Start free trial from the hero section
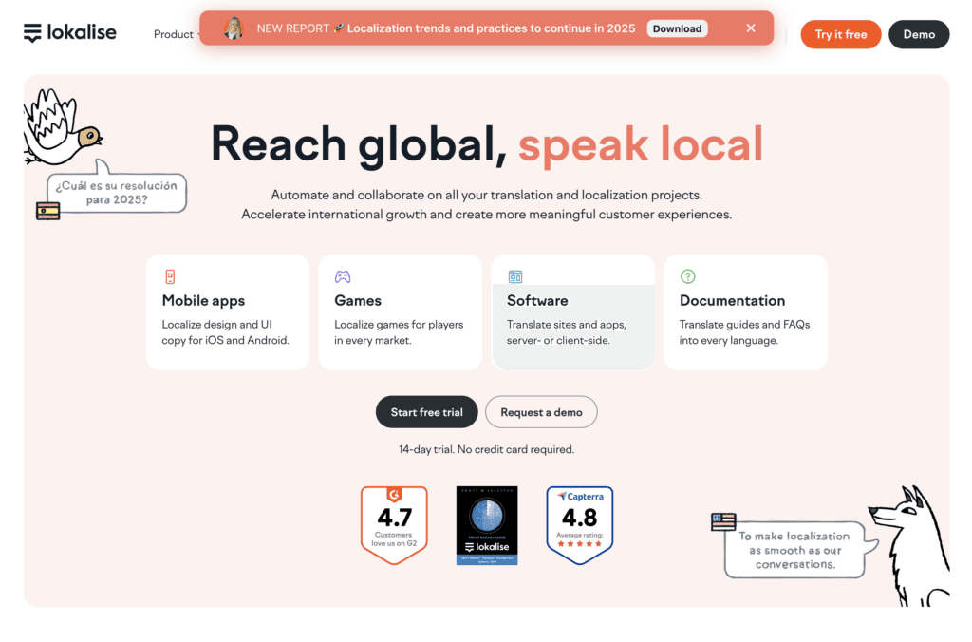972x642 pixels. tap(426, 412)
